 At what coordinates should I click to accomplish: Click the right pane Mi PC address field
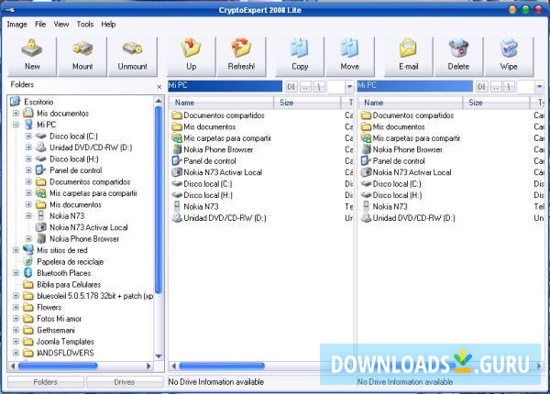(x=414, y=86)
